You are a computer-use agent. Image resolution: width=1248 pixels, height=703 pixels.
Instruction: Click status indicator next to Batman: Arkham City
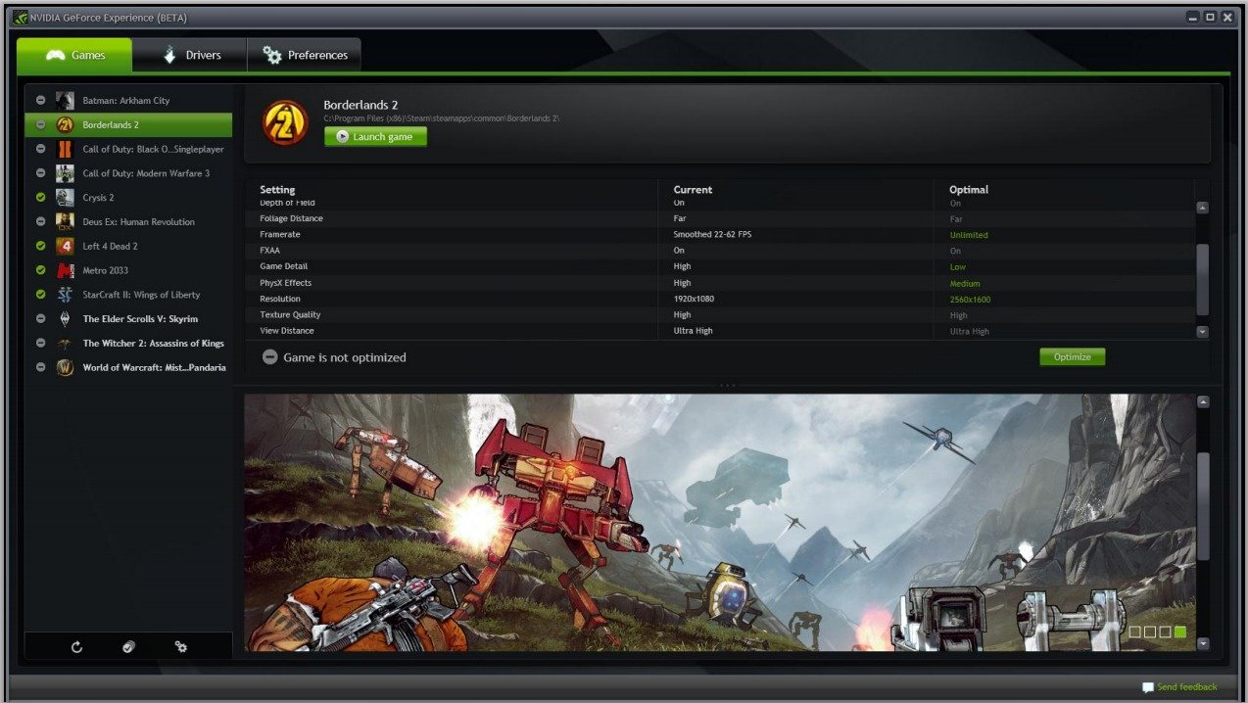pos(40,101)
